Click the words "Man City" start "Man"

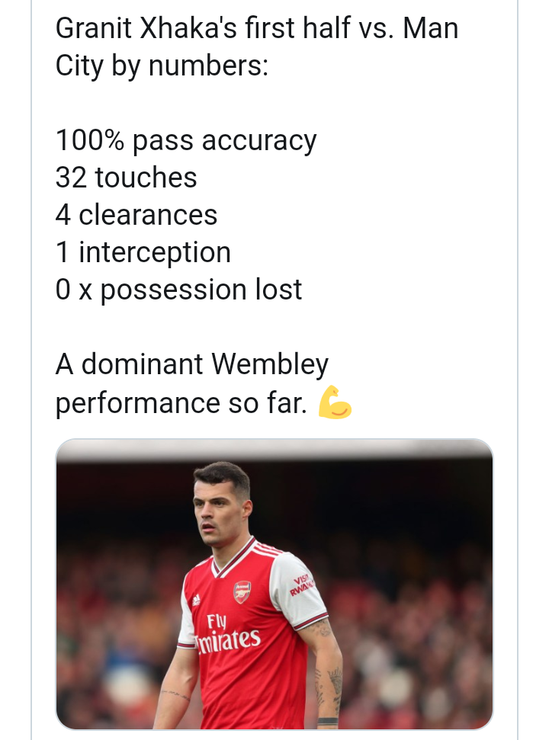431,28
